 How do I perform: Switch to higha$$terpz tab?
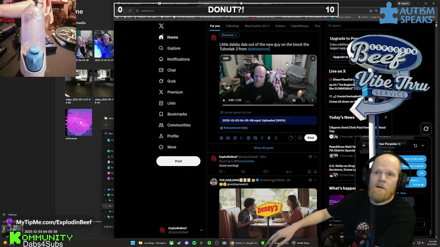click(300, 26)
